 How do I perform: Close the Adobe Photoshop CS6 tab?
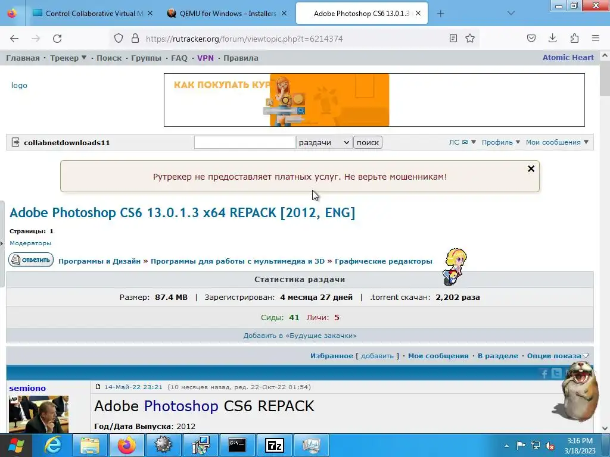(x=418, y=13)
